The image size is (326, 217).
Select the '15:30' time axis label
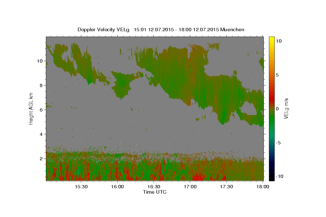point(81,187)
